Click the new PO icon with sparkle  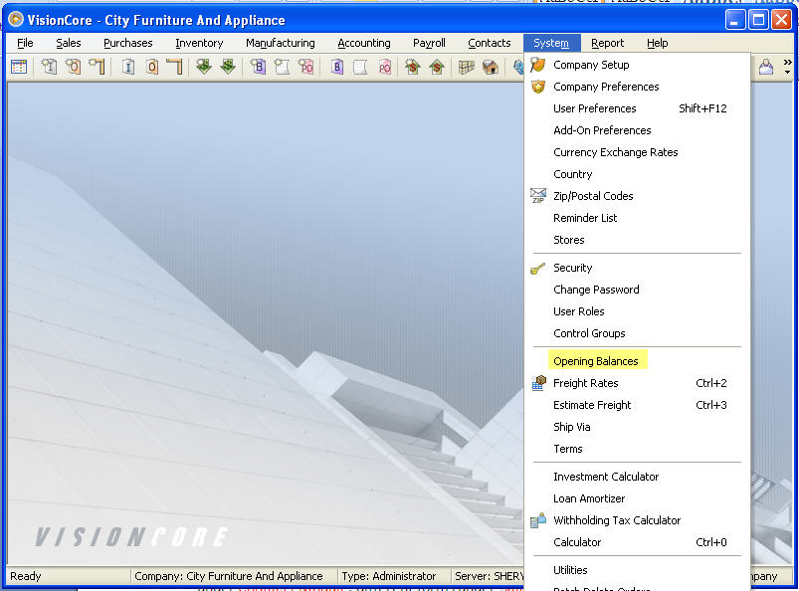pyautogui.click(x=306, y=67)
